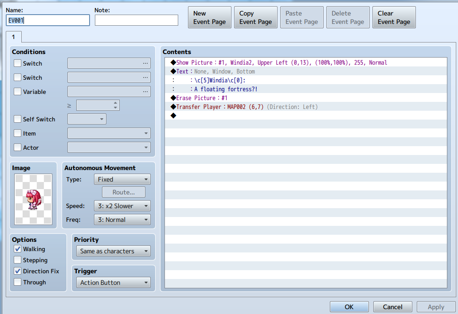Click the Clear Event Page button
This screenshot has height=314, width=458.
394,18
